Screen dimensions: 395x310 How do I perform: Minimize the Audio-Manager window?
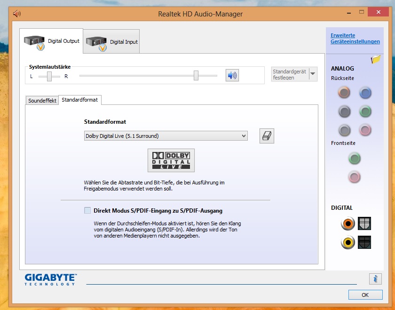(x=349, y=12)
